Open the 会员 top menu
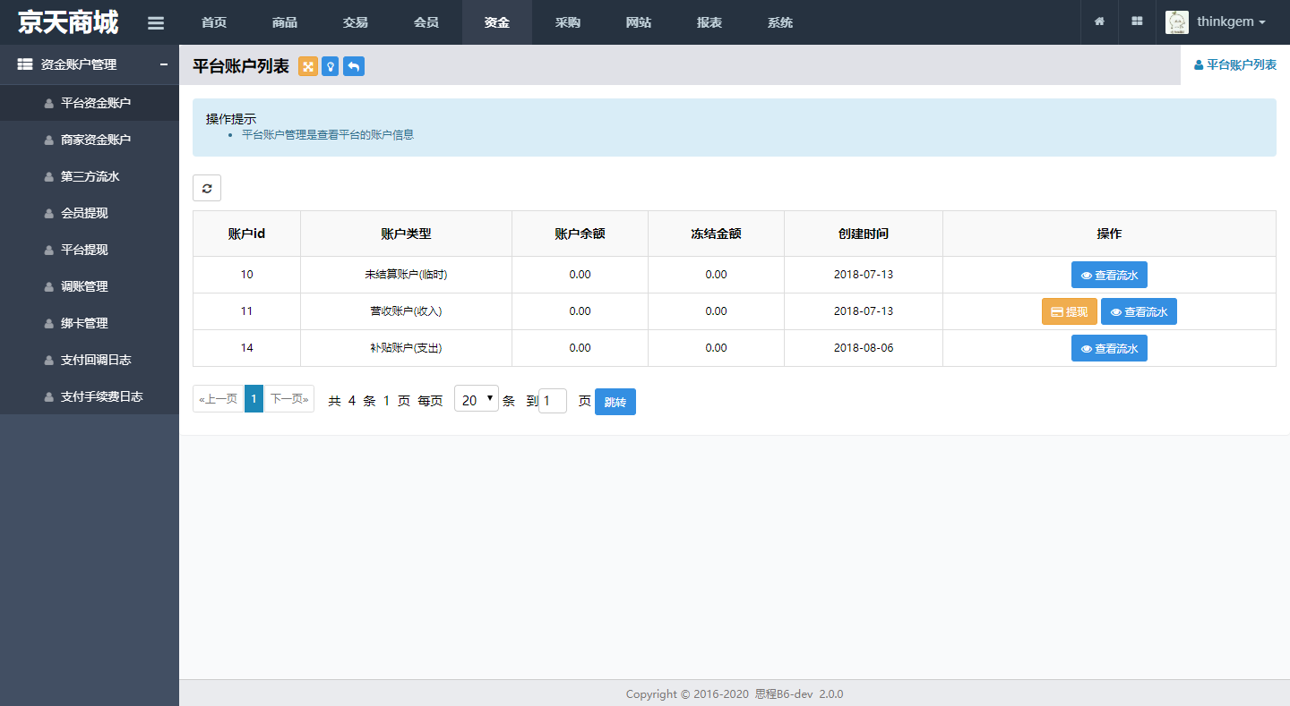Image resolution: width=1290 pixels, height=706 pixels. click(x=426, y=22)
